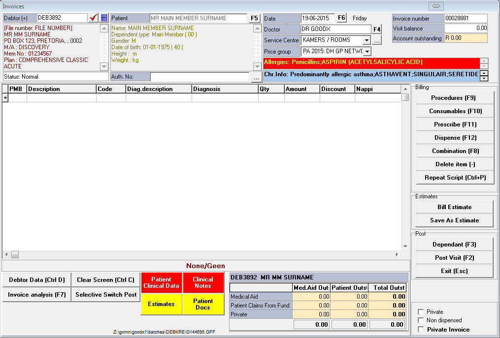Tick the Non dispensed checkbox
This screenshot has width=500, height=338.
421,320
